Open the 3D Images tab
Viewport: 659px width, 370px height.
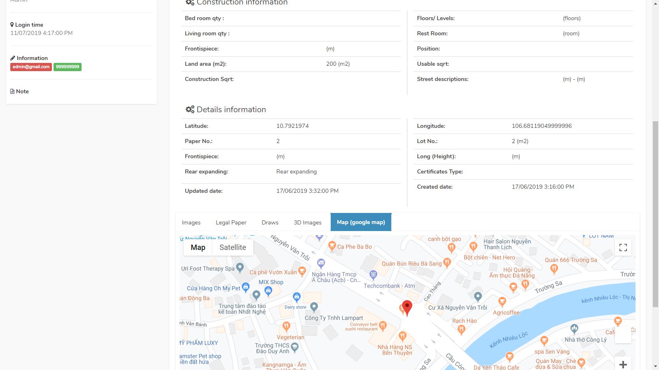[307, 222]
